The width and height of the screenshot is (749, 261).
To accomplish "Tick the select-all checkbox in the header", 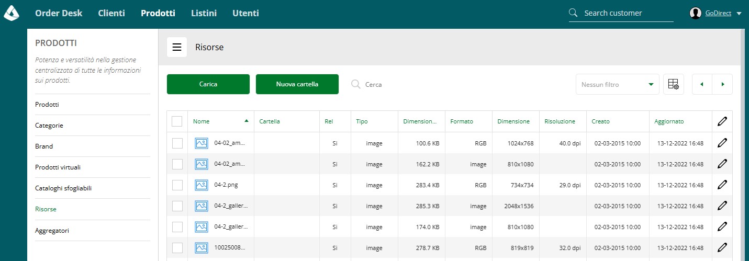I will pos(177,121).
